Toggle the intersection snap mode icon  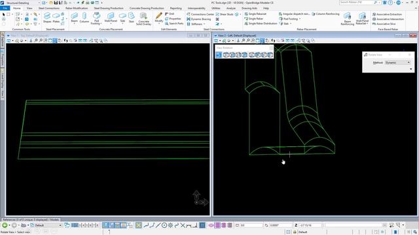click(183, 225)
